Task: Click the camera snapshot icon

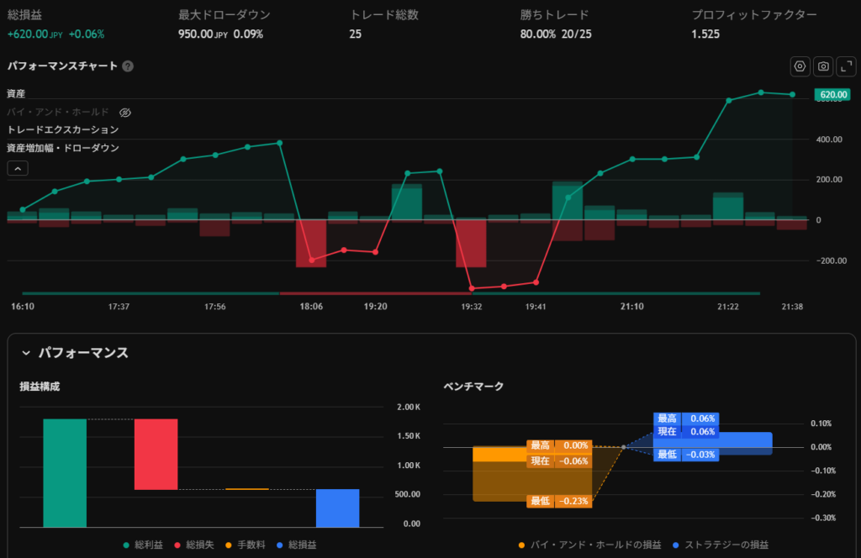Action: tap(823, 66)
